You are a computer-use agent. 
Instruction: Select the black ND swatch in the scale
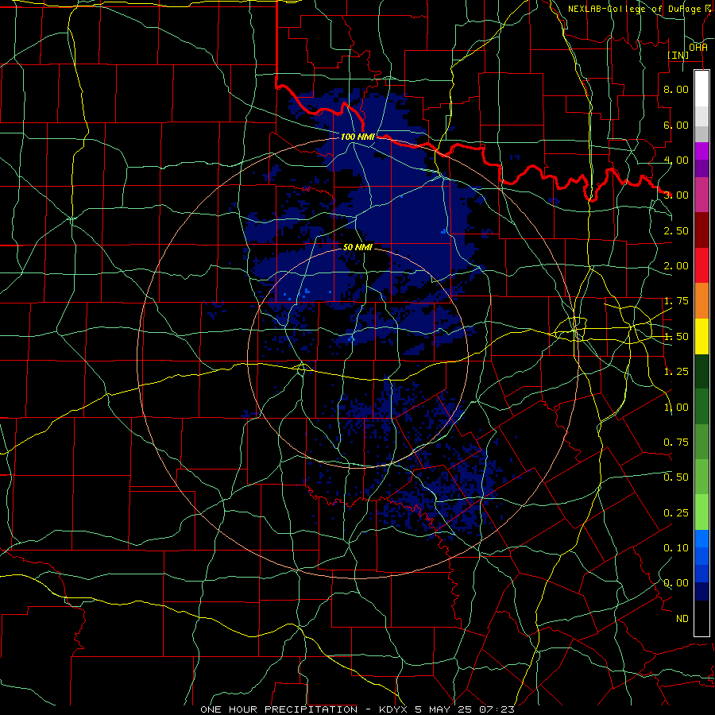(x=701, y=618)
